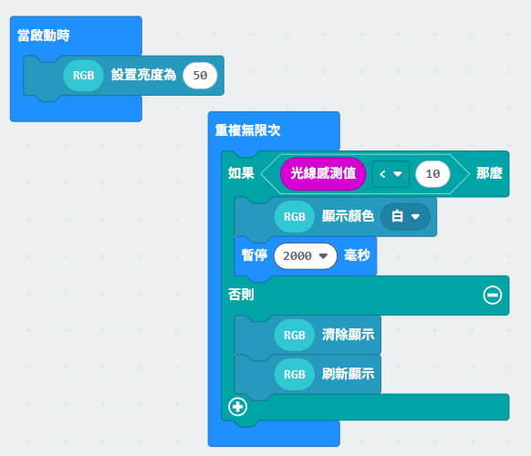
Task: Click the 刷新顯示 block text
Action: pos(349,374)
